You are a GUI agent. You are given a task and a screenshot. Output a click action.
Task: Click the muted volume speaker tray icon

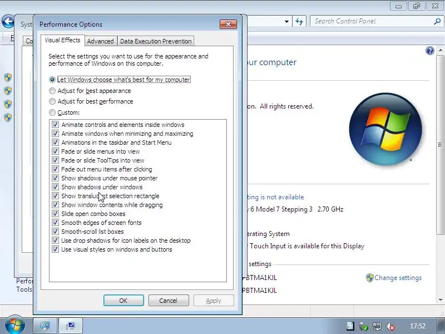click(x=390, y=326)
